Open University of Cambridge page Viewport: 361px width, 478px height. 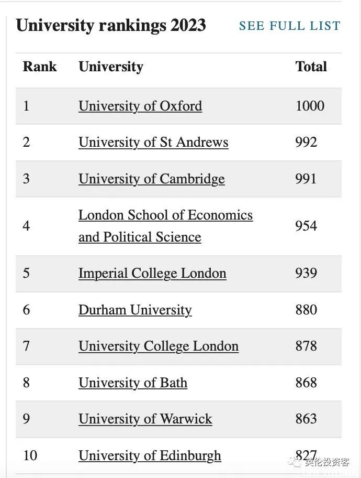(x=152, y=179)
